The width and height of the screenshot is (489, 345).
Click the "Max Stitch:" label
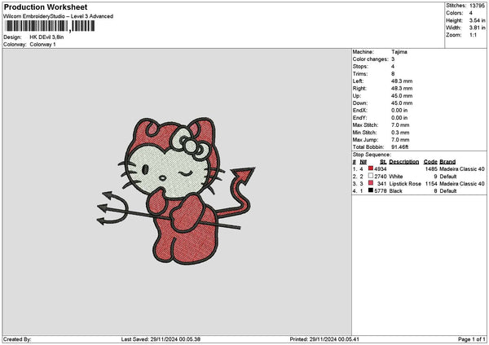pos(365,125)
